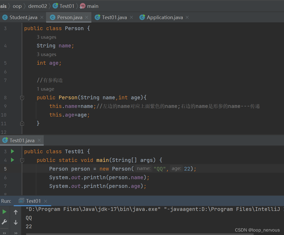284x235 pixels.
Task: Close the Test01 run tab
Action: 46,201
